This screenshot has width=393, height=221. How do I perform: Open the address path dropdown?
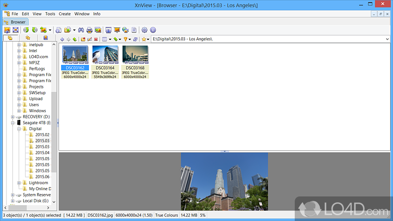tap(387, 39)
